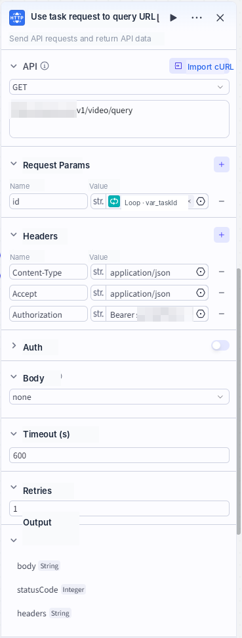Click the Content-Type header name field

pyautogui.click(x=49, y=272)
